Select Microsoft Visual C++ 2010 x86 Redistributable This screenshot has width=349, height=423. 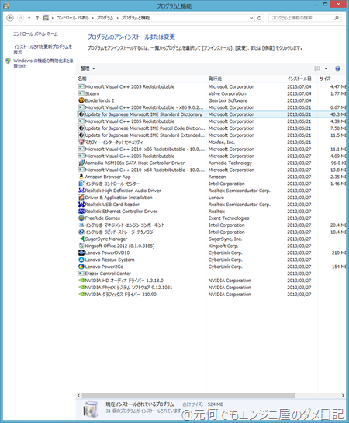coord(212,149)
